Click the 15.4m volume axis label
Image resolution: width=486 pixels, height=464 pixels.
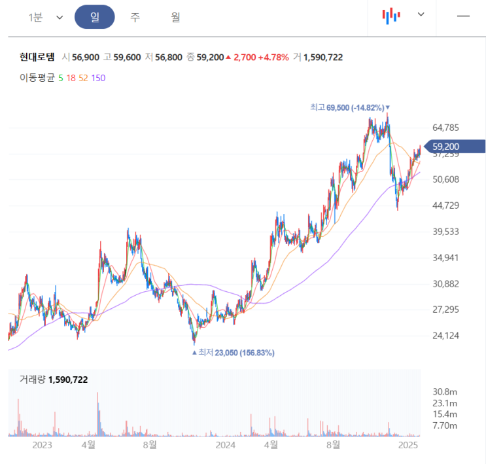coord(445,414)
